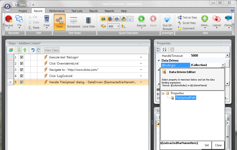Select the Silverlight execution icon
Viewport: 237px width, 150px height.
(x=131, y=19)
